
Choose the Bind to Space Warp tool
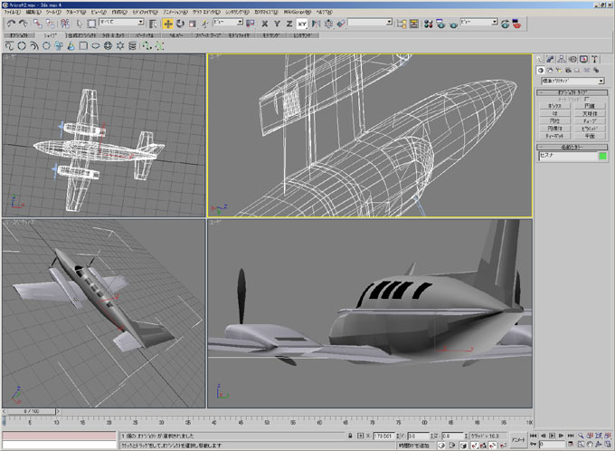[65, 24]
